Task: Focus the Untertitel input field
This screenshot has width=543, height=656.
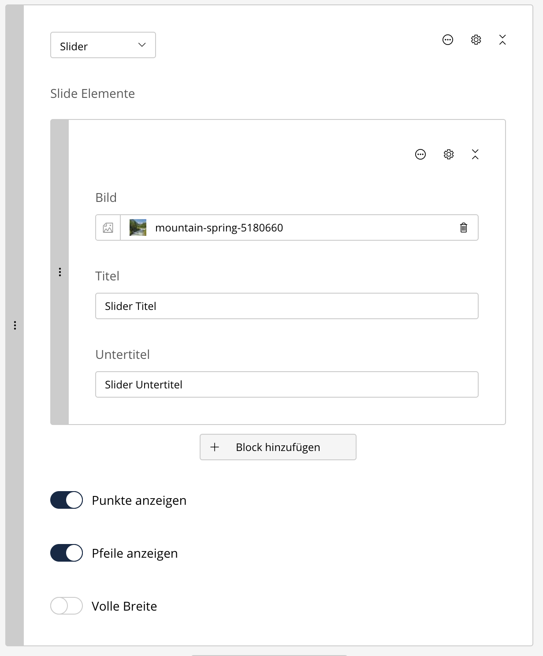Action: [x=286, y=384]
